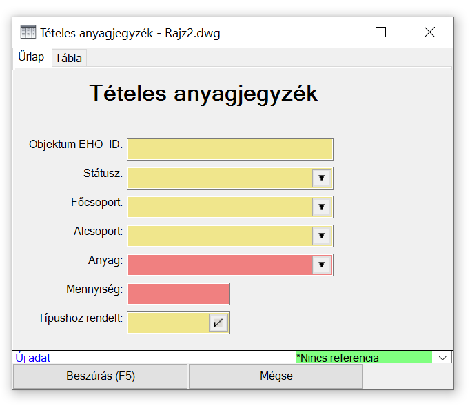Click the Beszúrás (F5) button
Screen dimensions: 470x419
click(x=101, y=376)
